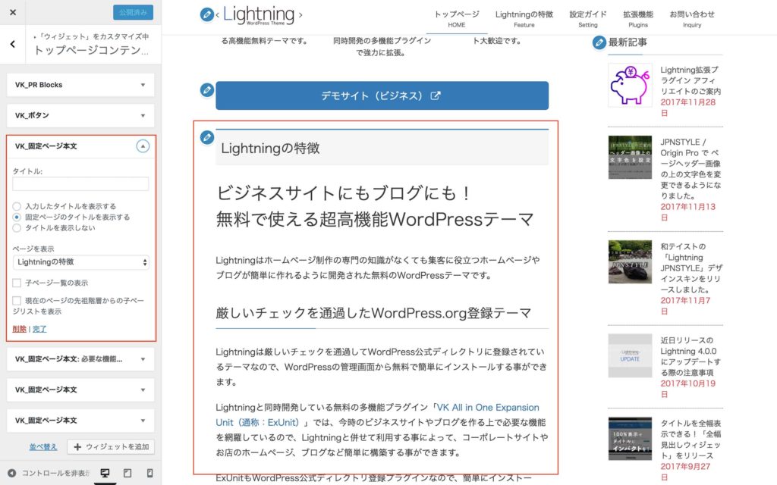Screen dimensions: 777x485
Task: Switch to tablet preview device icon
Action: (127, 473)
